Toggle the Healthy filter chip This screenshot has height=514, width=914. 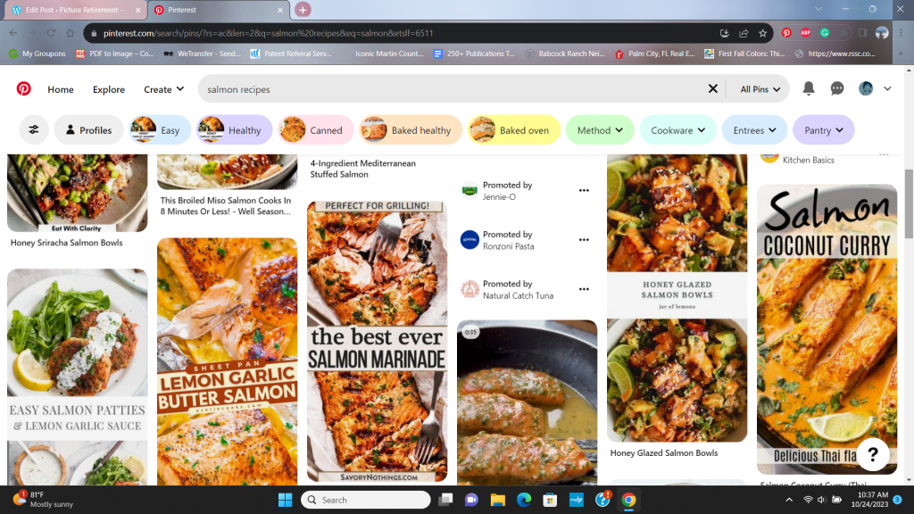[x=229, y=130]
